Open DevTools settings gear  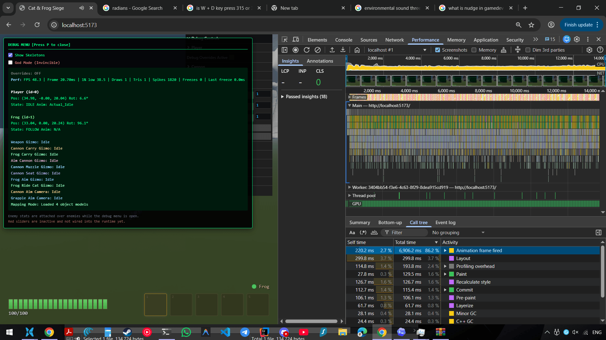click(x=577, y=39)
